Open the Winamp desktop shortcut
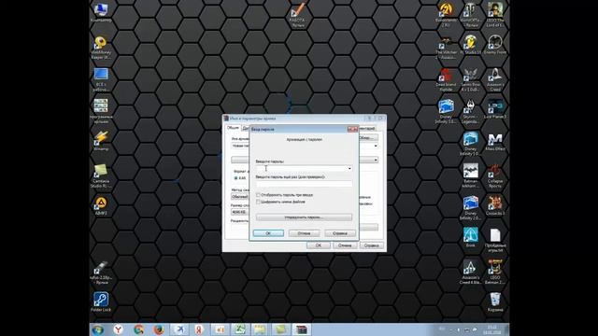This screenshot has width=598, height=336. (101, 140)
